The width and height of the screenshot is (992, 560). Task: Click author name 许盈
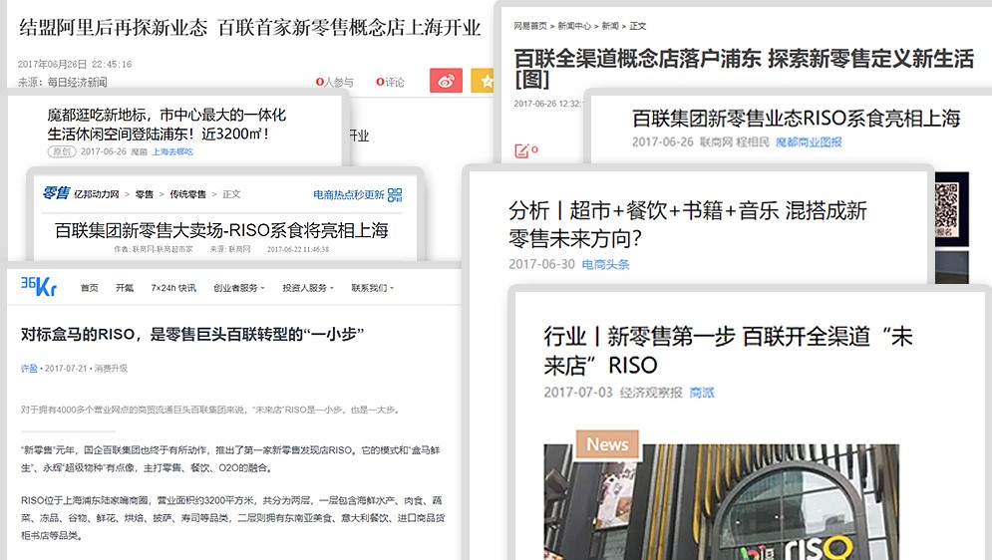29,368
